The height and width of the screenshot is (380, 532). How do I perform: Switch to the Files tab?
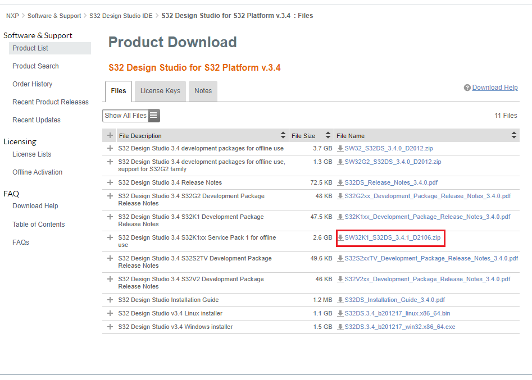(119, 91)
